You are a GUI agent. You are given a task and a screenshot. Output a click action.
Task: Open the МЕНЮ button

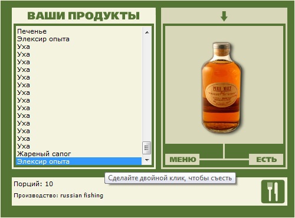coord(182,160)
